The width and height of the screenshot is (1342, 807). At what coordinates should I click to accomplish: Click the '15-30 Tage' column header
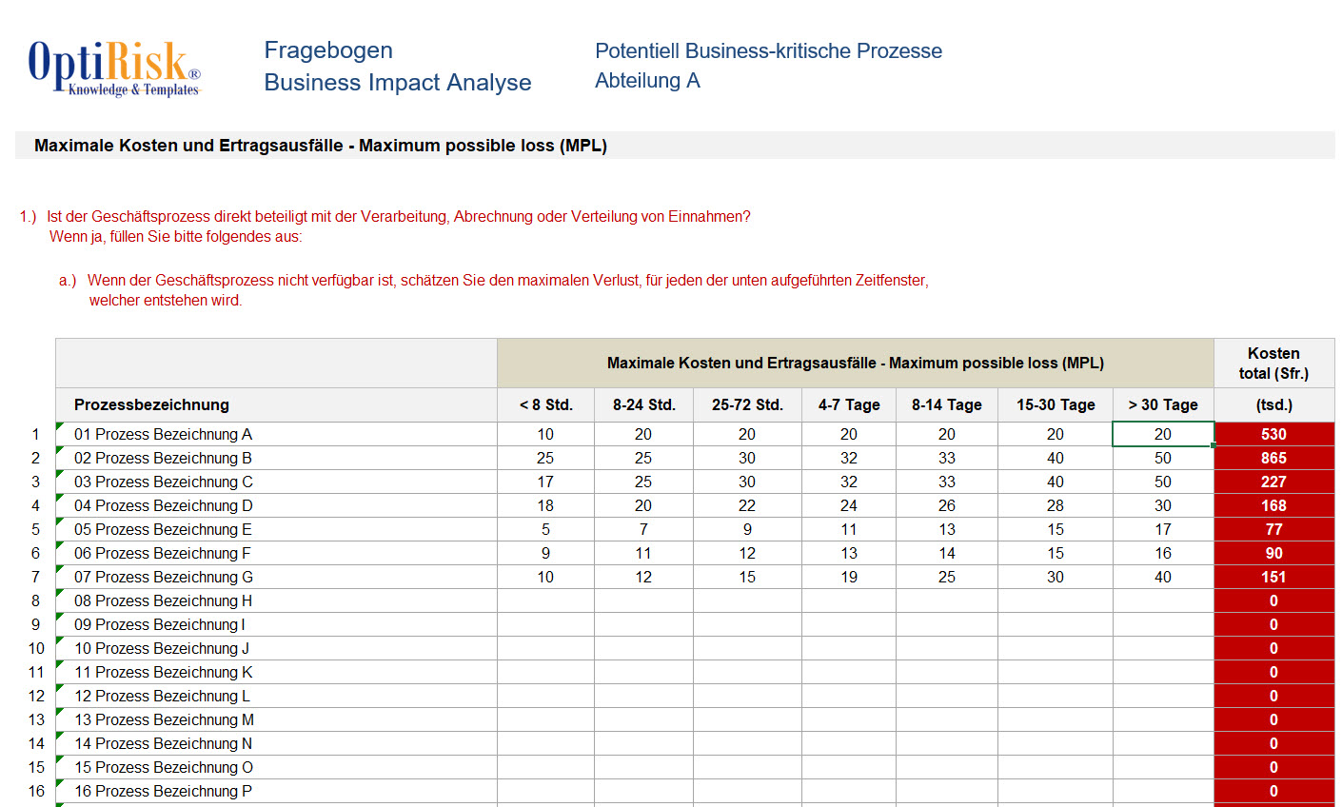(1055, 404)
